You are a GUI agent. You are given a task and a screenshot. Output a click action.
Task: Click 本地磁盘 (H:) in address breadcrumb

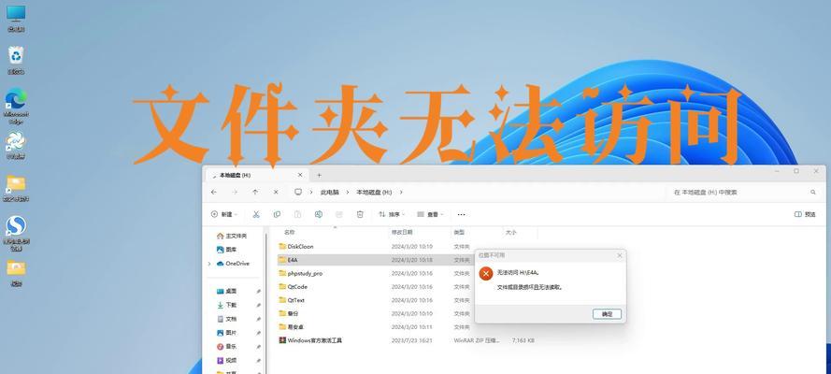374,193
